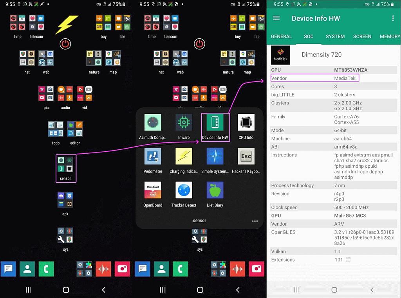This screenshot has width=401, height=298.
Task: Tap the Back navigation button on the left screen
Action: [103, 290]
